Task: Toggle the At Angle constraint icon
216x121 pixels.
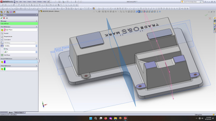Action: pyautogui.click(x=2, y=43)
